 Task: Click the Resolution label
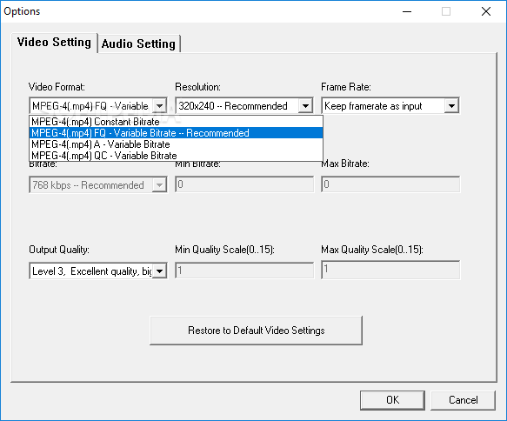[x=197, y=87]
